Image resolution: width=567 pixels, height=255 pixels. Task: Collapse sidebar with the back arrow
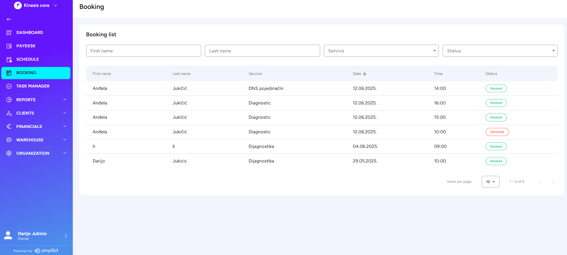[9, 19]
